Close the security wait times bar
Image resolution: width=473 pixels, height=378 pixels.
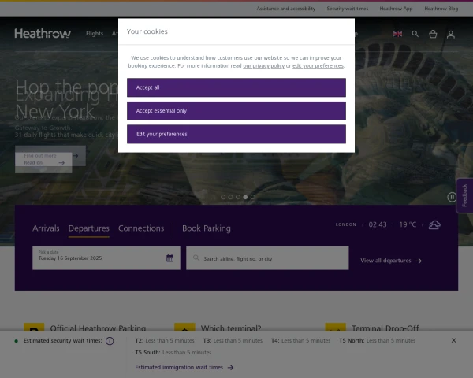click(x=453, y=341)
